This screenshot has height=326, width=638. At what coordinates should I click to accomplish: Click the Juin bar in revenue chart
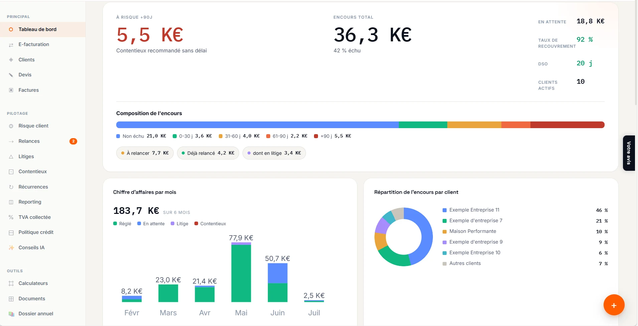pyautogui.click(x=278, y=283)
